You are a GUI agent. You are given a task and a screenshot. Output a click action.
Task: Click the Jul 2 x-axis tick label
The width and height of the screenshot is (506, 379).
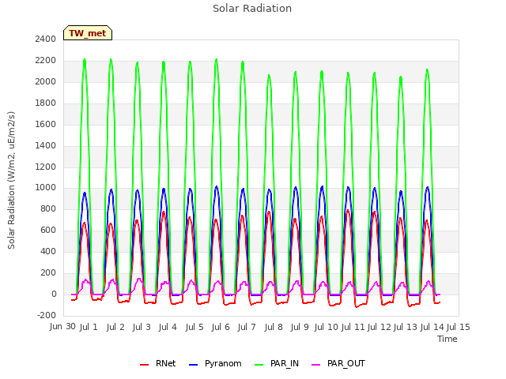[115, 327]
